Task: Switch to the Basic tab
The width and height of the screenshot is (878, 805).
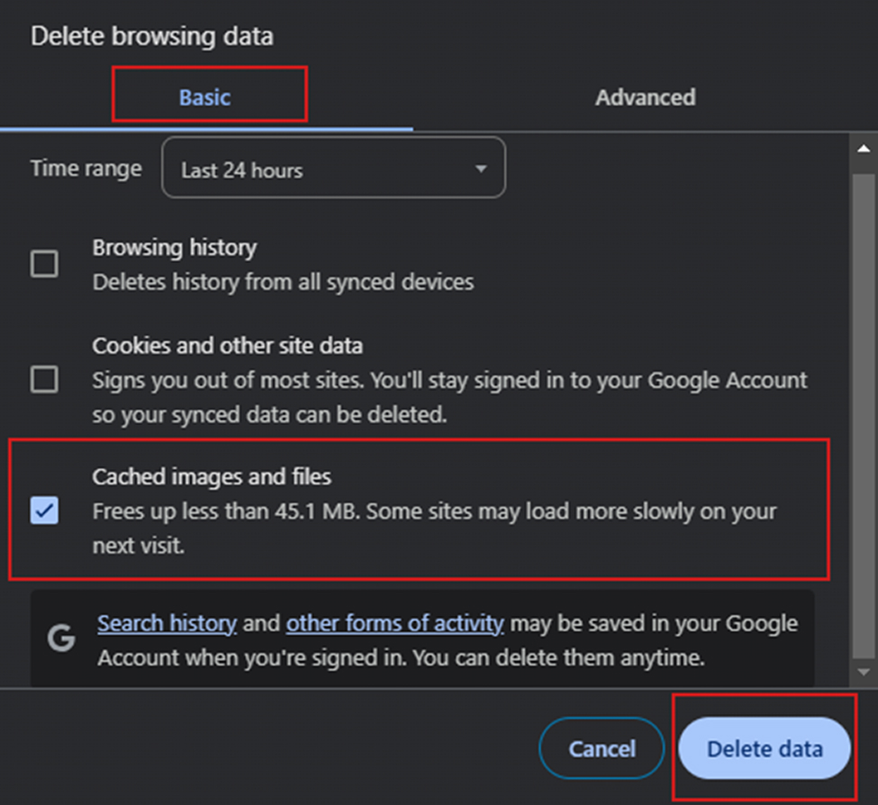Action: click(205, 97)
